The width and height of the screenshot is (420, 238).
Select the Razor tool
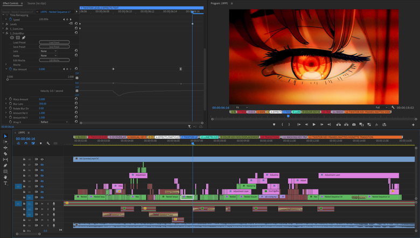(x=5, y=153)
